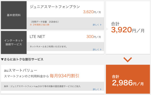Click the auスマートバリュー heading

click(21, 70)
